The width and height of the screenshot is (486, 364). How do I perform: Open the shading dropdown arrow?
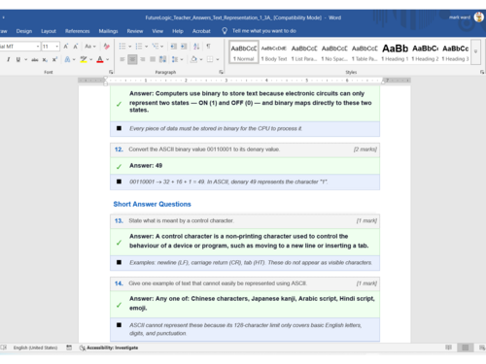coord(201,59)
